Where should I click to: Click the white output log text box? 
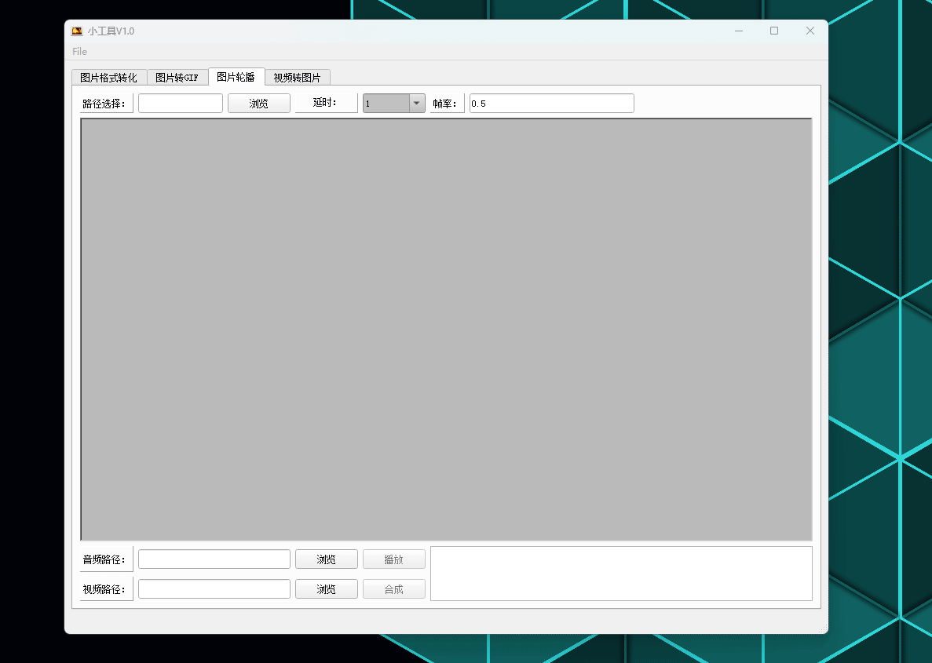tap(621, 574)
